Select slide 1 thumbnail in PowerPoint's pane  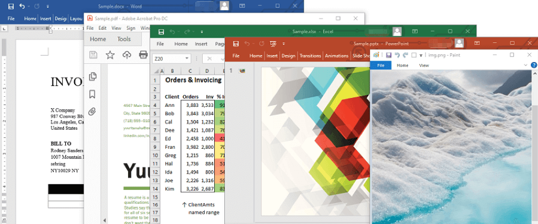pyautogui.click(x=242, y=71)
